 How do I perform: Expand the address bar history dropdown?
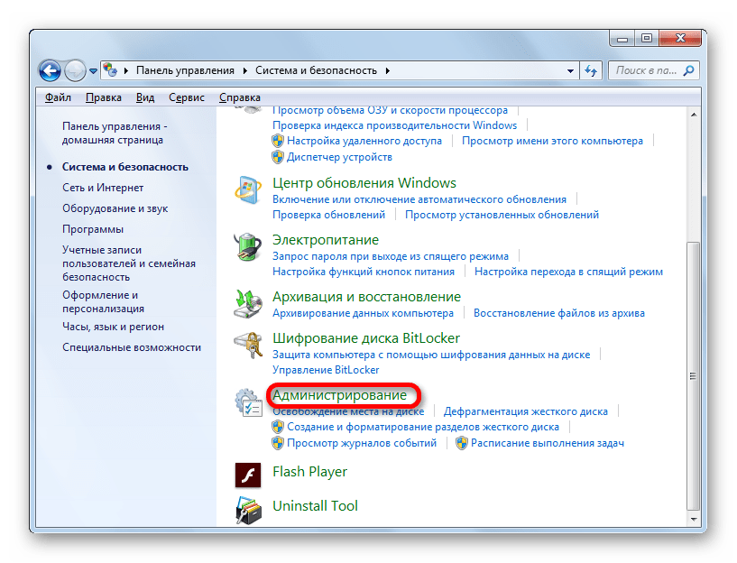(570, 71)
